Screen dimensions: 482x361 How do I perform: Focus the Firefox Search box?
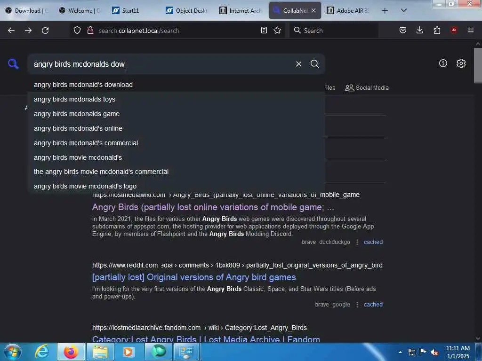pos(334,31)
